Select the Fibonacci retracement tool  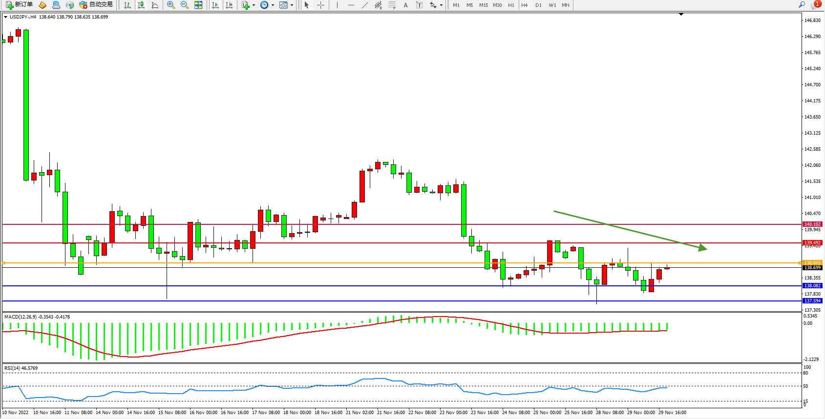pos(392,5)
